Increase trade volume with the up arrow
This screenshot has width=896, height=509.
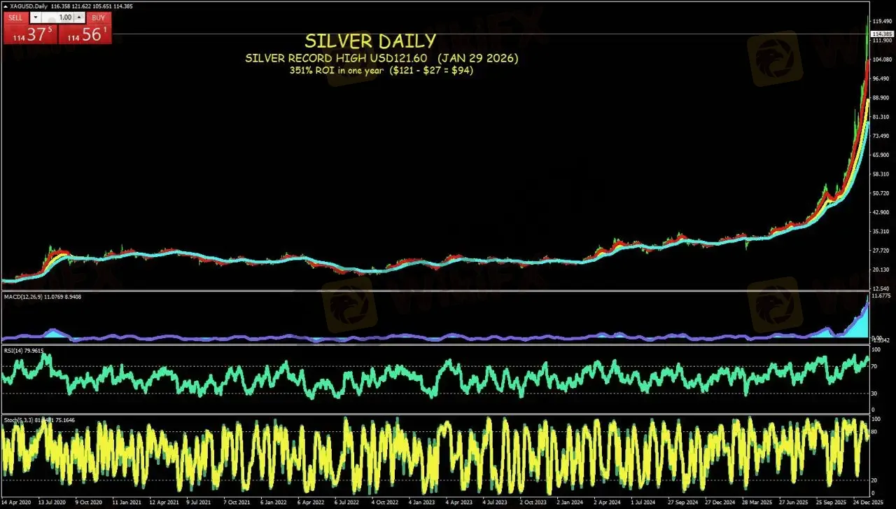point(79,18)
